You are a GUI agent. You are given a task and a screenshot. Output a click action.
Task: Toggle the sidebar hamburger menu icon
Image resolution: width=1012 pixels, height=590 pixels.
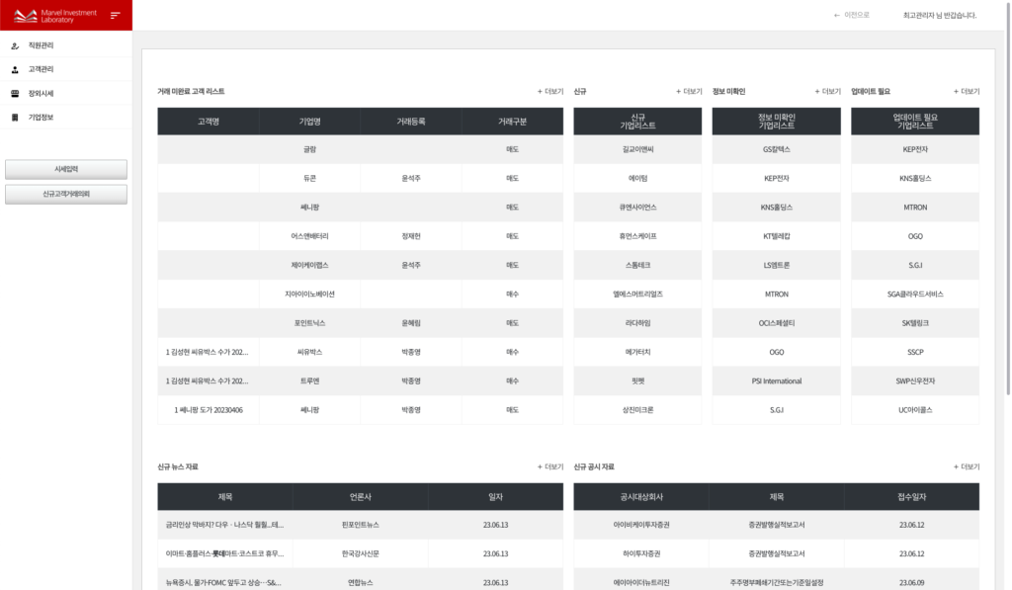(x=116, y=15)
